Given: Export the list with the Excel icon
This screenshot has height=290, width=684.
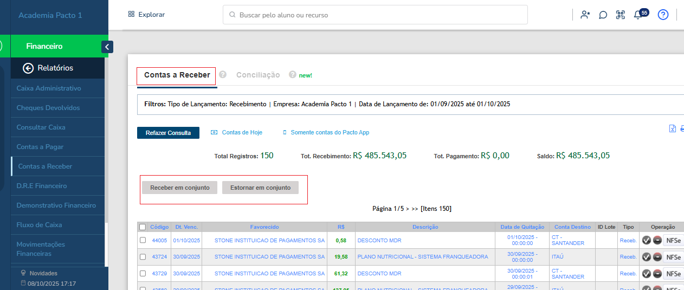Looking at the screenshot, I should coord(672,128).
